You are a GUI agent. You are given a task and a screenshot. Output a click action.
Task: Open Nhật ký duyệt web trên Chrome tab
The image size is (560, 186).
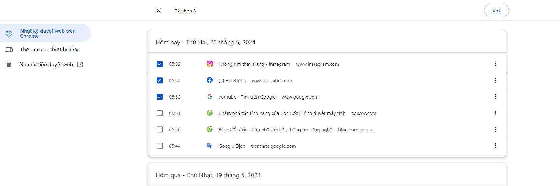tap(48, 33)
